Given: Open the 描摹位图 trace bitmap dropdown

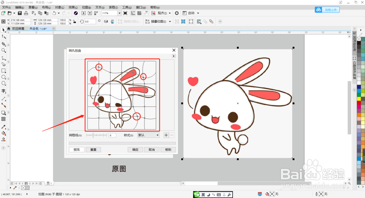Looking at the screenshot, I should coord(170,22).
